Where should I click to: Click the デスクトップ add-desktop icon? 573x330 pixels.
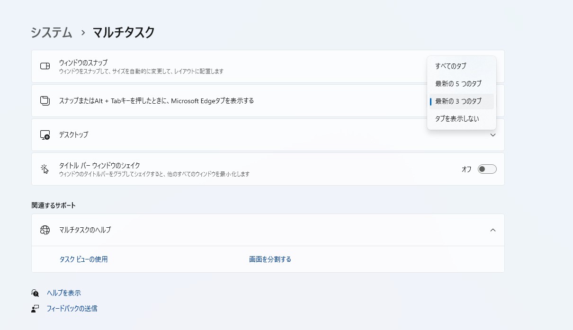click(45, 134)
